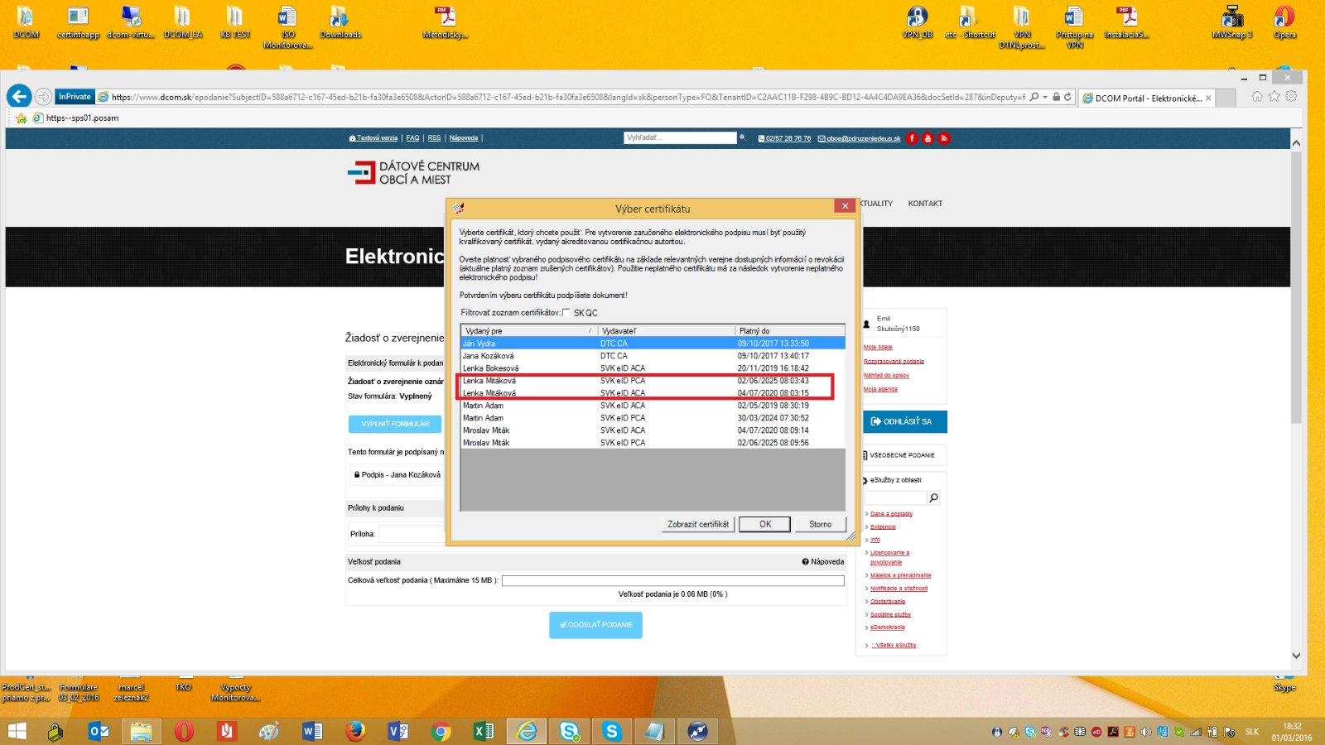Open the Internet Explorer home icon
This screenshot has width=1325, height=745.
click(1257, 97)
